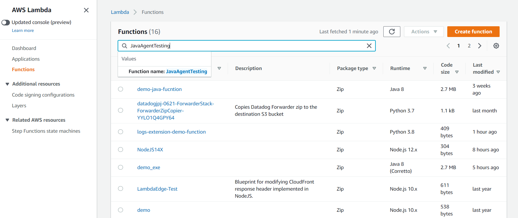518x218 pixels.
Task: Open the logs-extension-demo-function link
Action: click(171, 132)
